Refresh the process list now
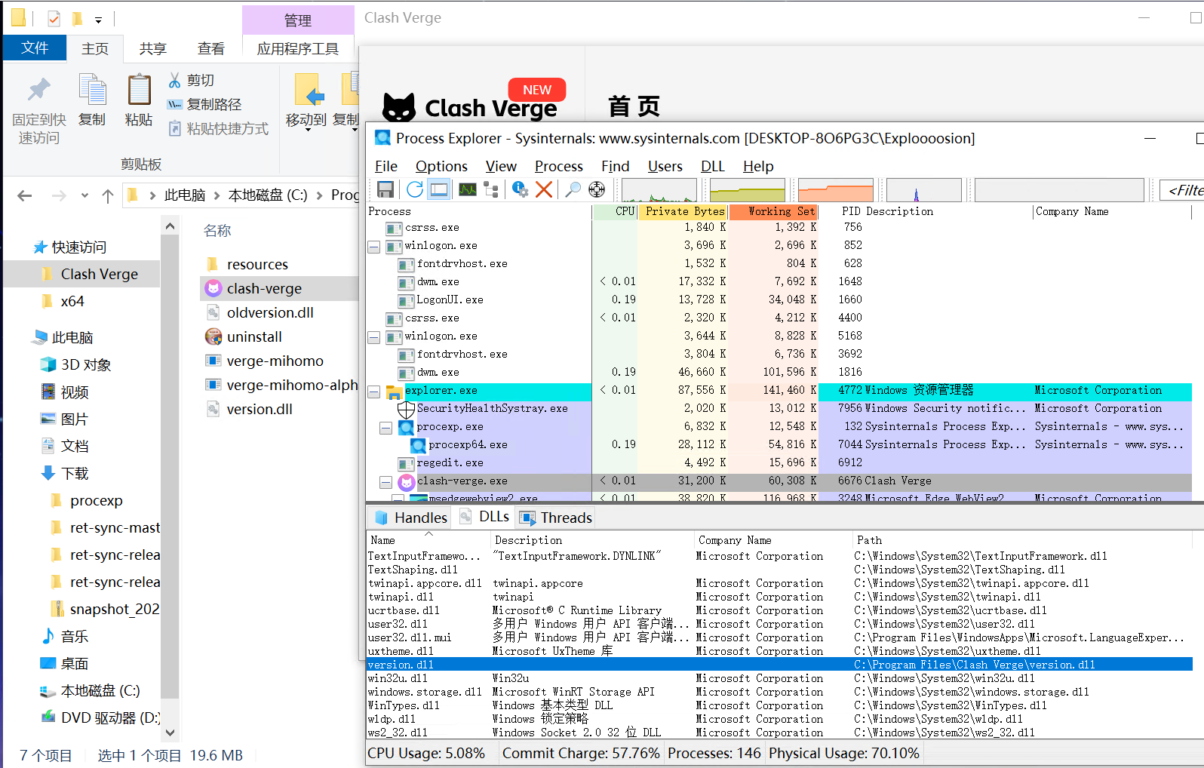 tap(414, 189)
